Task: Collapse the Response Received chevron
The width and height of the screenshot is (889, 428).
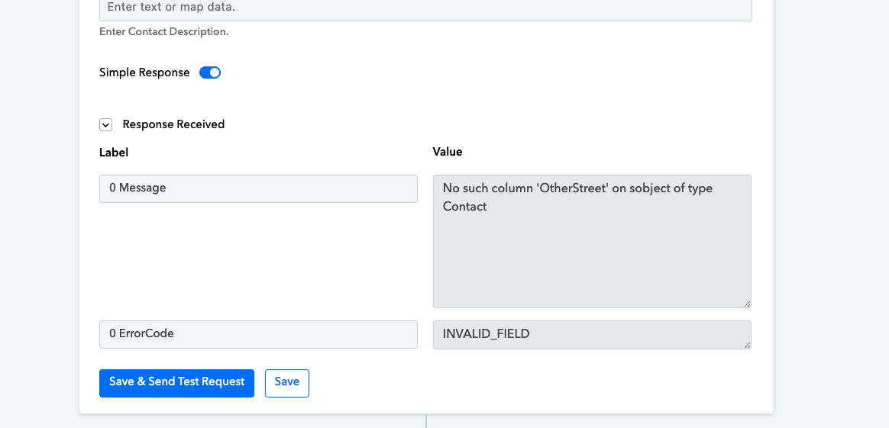Action: [106, 124]
